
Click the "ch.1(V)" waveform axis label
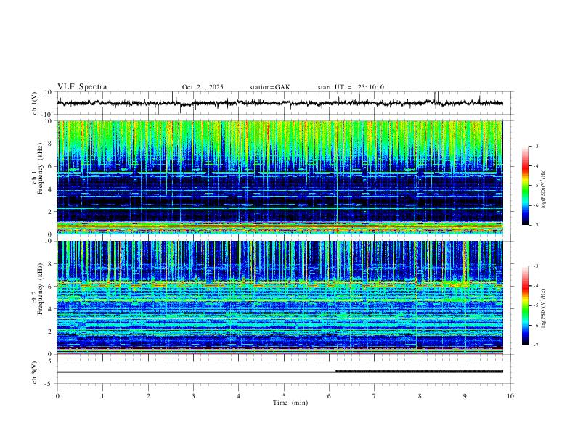point(35,103)
